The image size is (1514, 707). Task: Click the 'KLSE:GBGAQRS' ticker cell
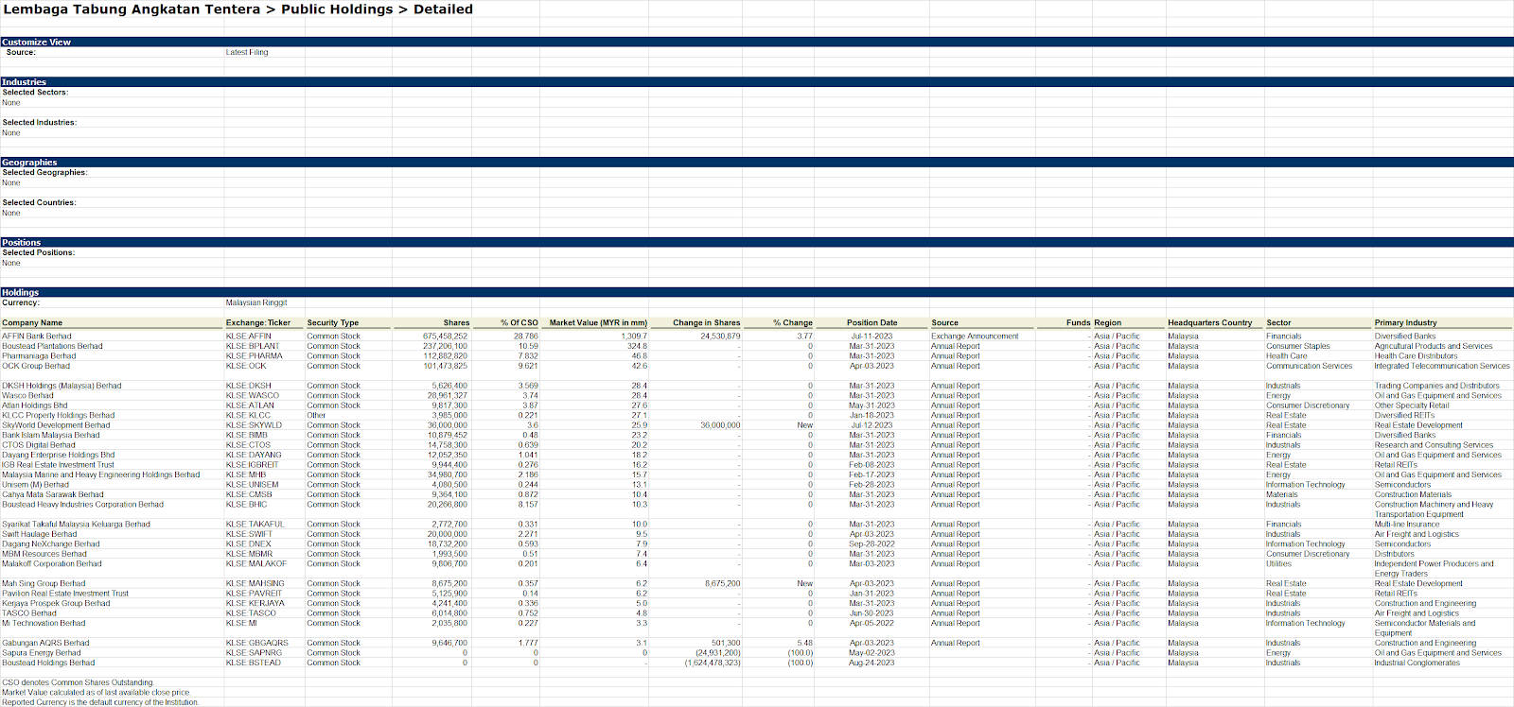tap(256, 644)
